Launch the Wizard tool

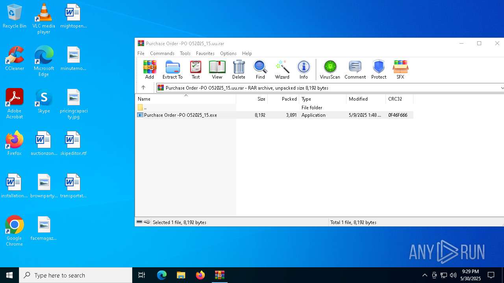(x=282, y=70)
